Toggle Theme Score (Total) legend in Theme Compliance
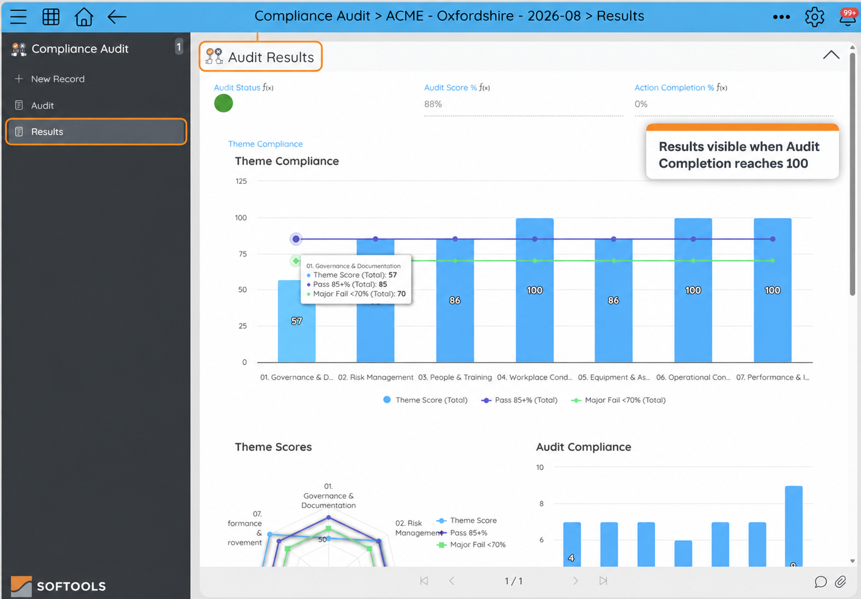The width and height of the screenshot is (861, 599). pos(425,400)
